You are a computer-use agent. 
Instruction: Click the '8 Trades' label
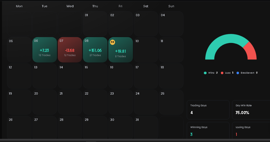click(x=121, y=56)
